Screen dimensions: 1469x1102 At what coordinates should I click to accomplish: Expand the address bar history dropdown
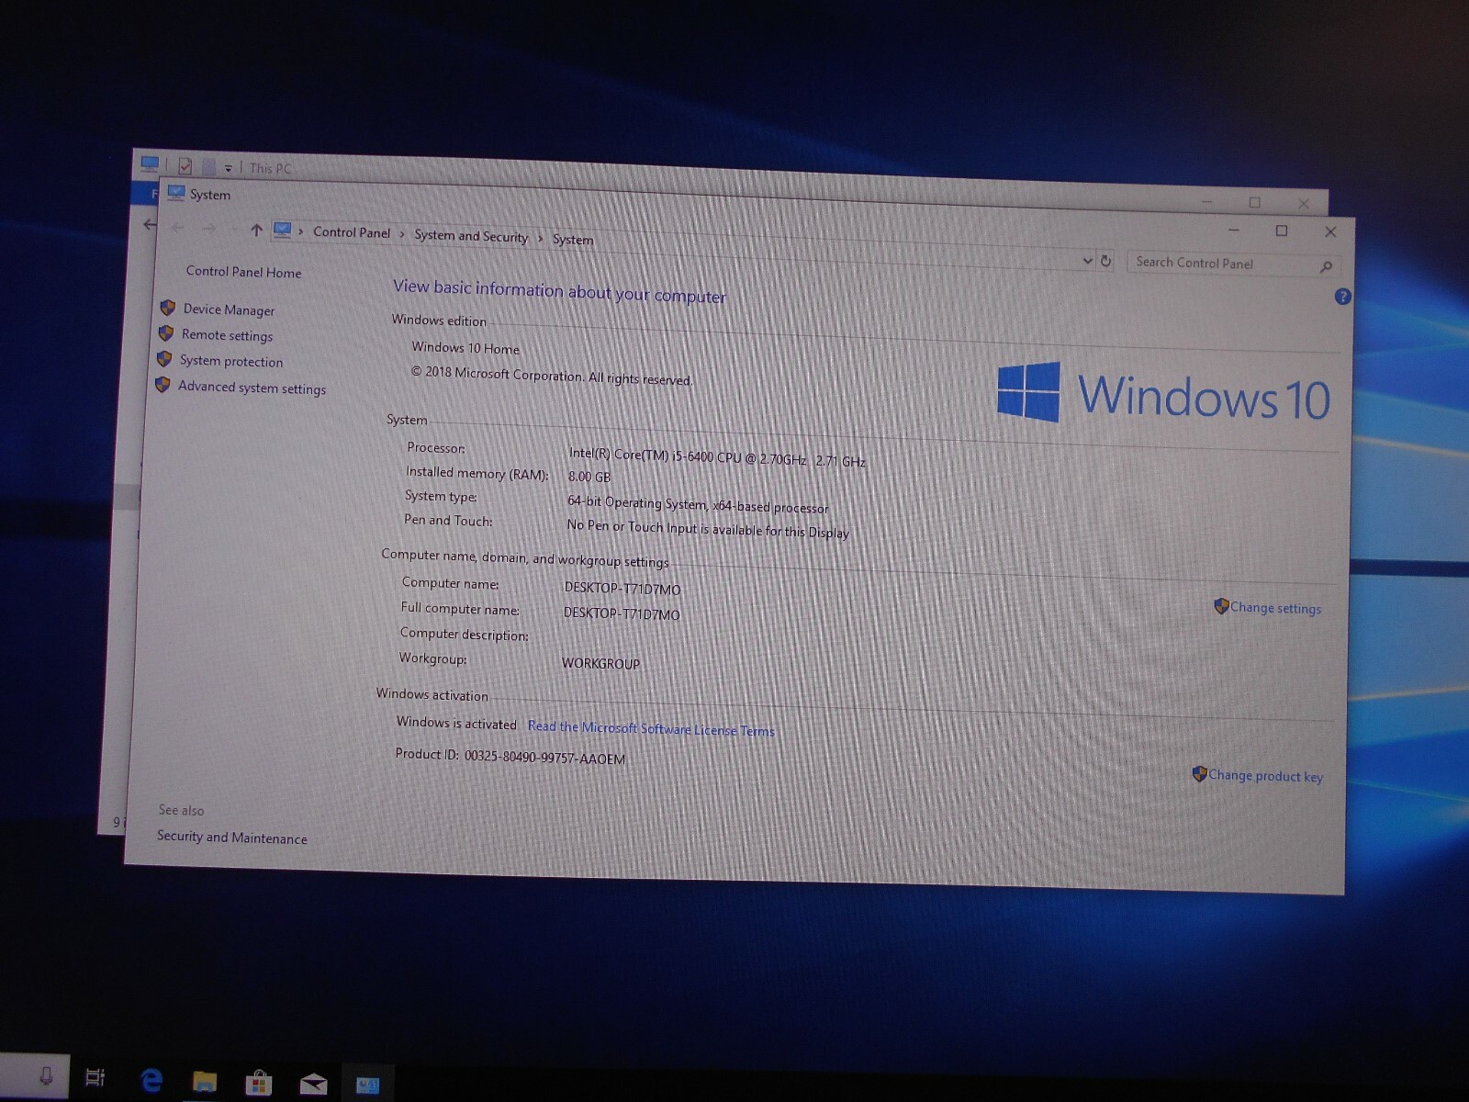1087,261
